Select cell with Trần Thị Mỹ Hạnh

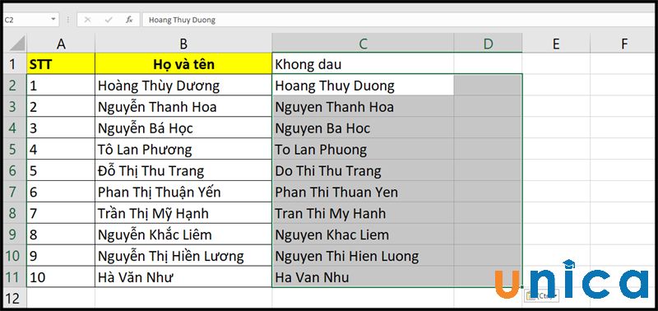[183, 213]
